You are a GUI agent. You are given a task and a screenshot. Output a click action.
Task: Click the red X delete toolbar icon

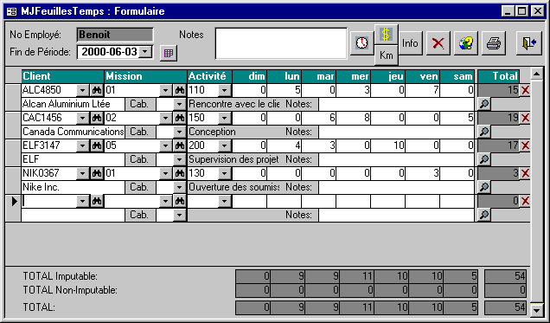point(438,43)
